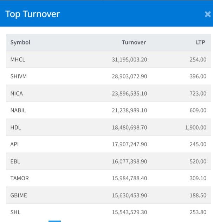The image size is (213, 222).
Task: Select the API symbol
Action: [x=15, y=144]
